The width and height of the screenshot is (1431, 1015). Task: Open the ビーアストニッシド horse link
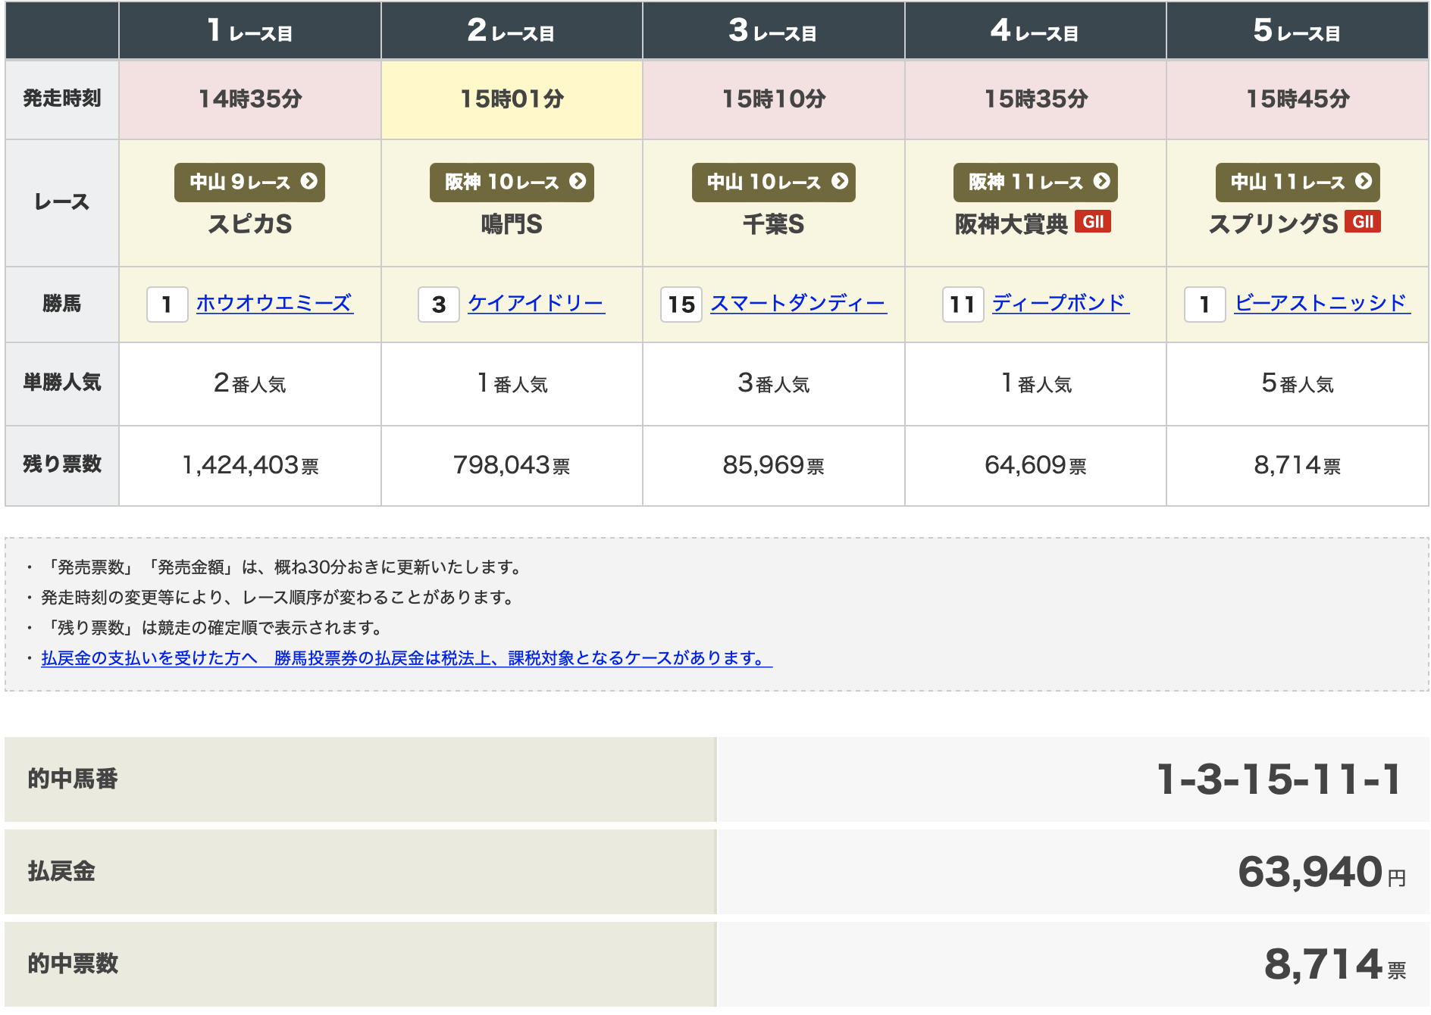click(1321, 303)
